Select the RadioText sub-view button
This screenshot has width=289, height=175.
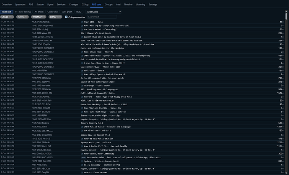pos(7,12)
